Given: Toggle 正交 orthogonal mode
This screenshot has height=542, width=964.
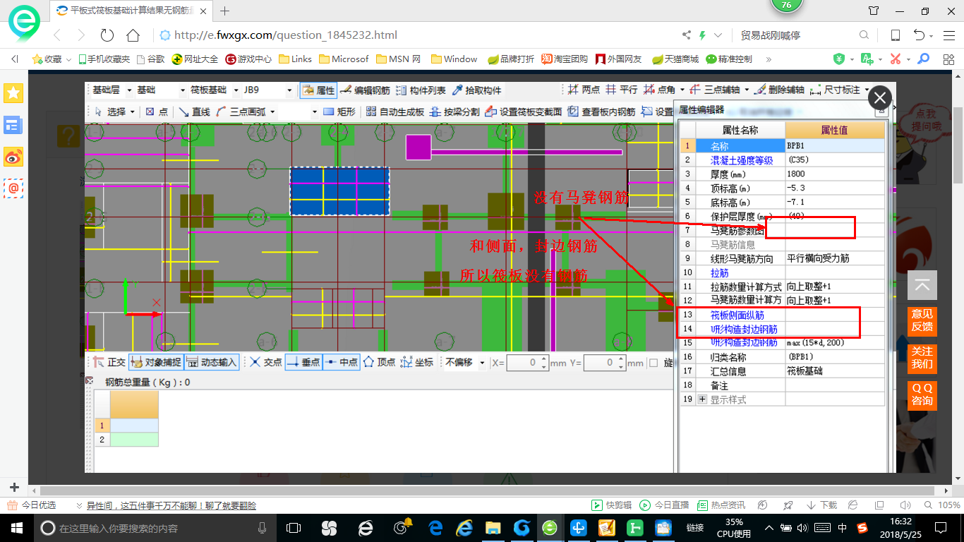Looking at the screenshot, I should 109,362.
